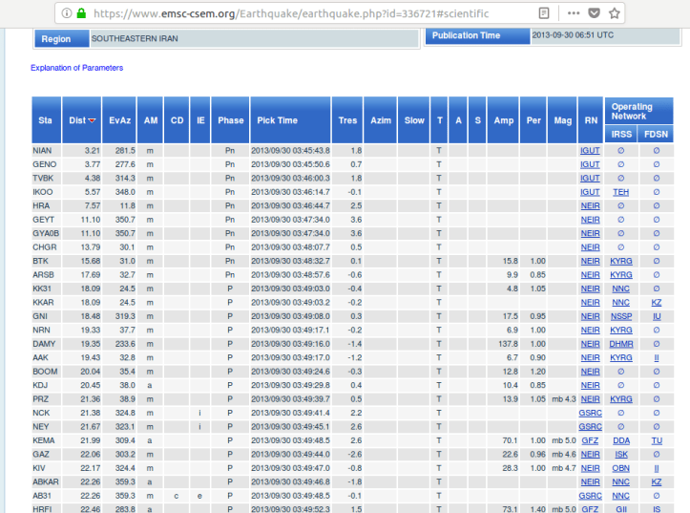Viewport: 690px width, 513px height.
Task: Open the page actions three-dot menu
Action: click(x=571, y=13)
